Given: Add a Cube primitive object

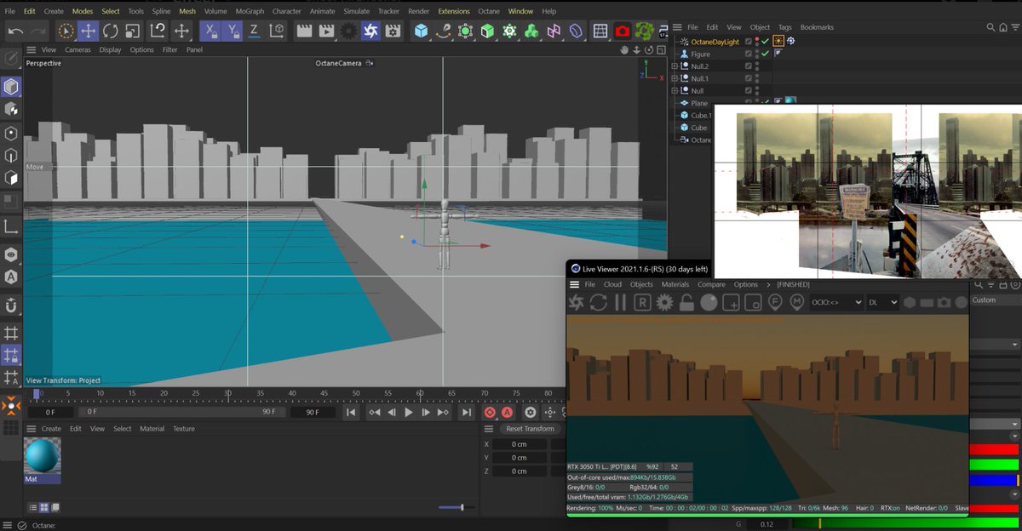Looking at the screenshot, I should (x=421, y=31).
